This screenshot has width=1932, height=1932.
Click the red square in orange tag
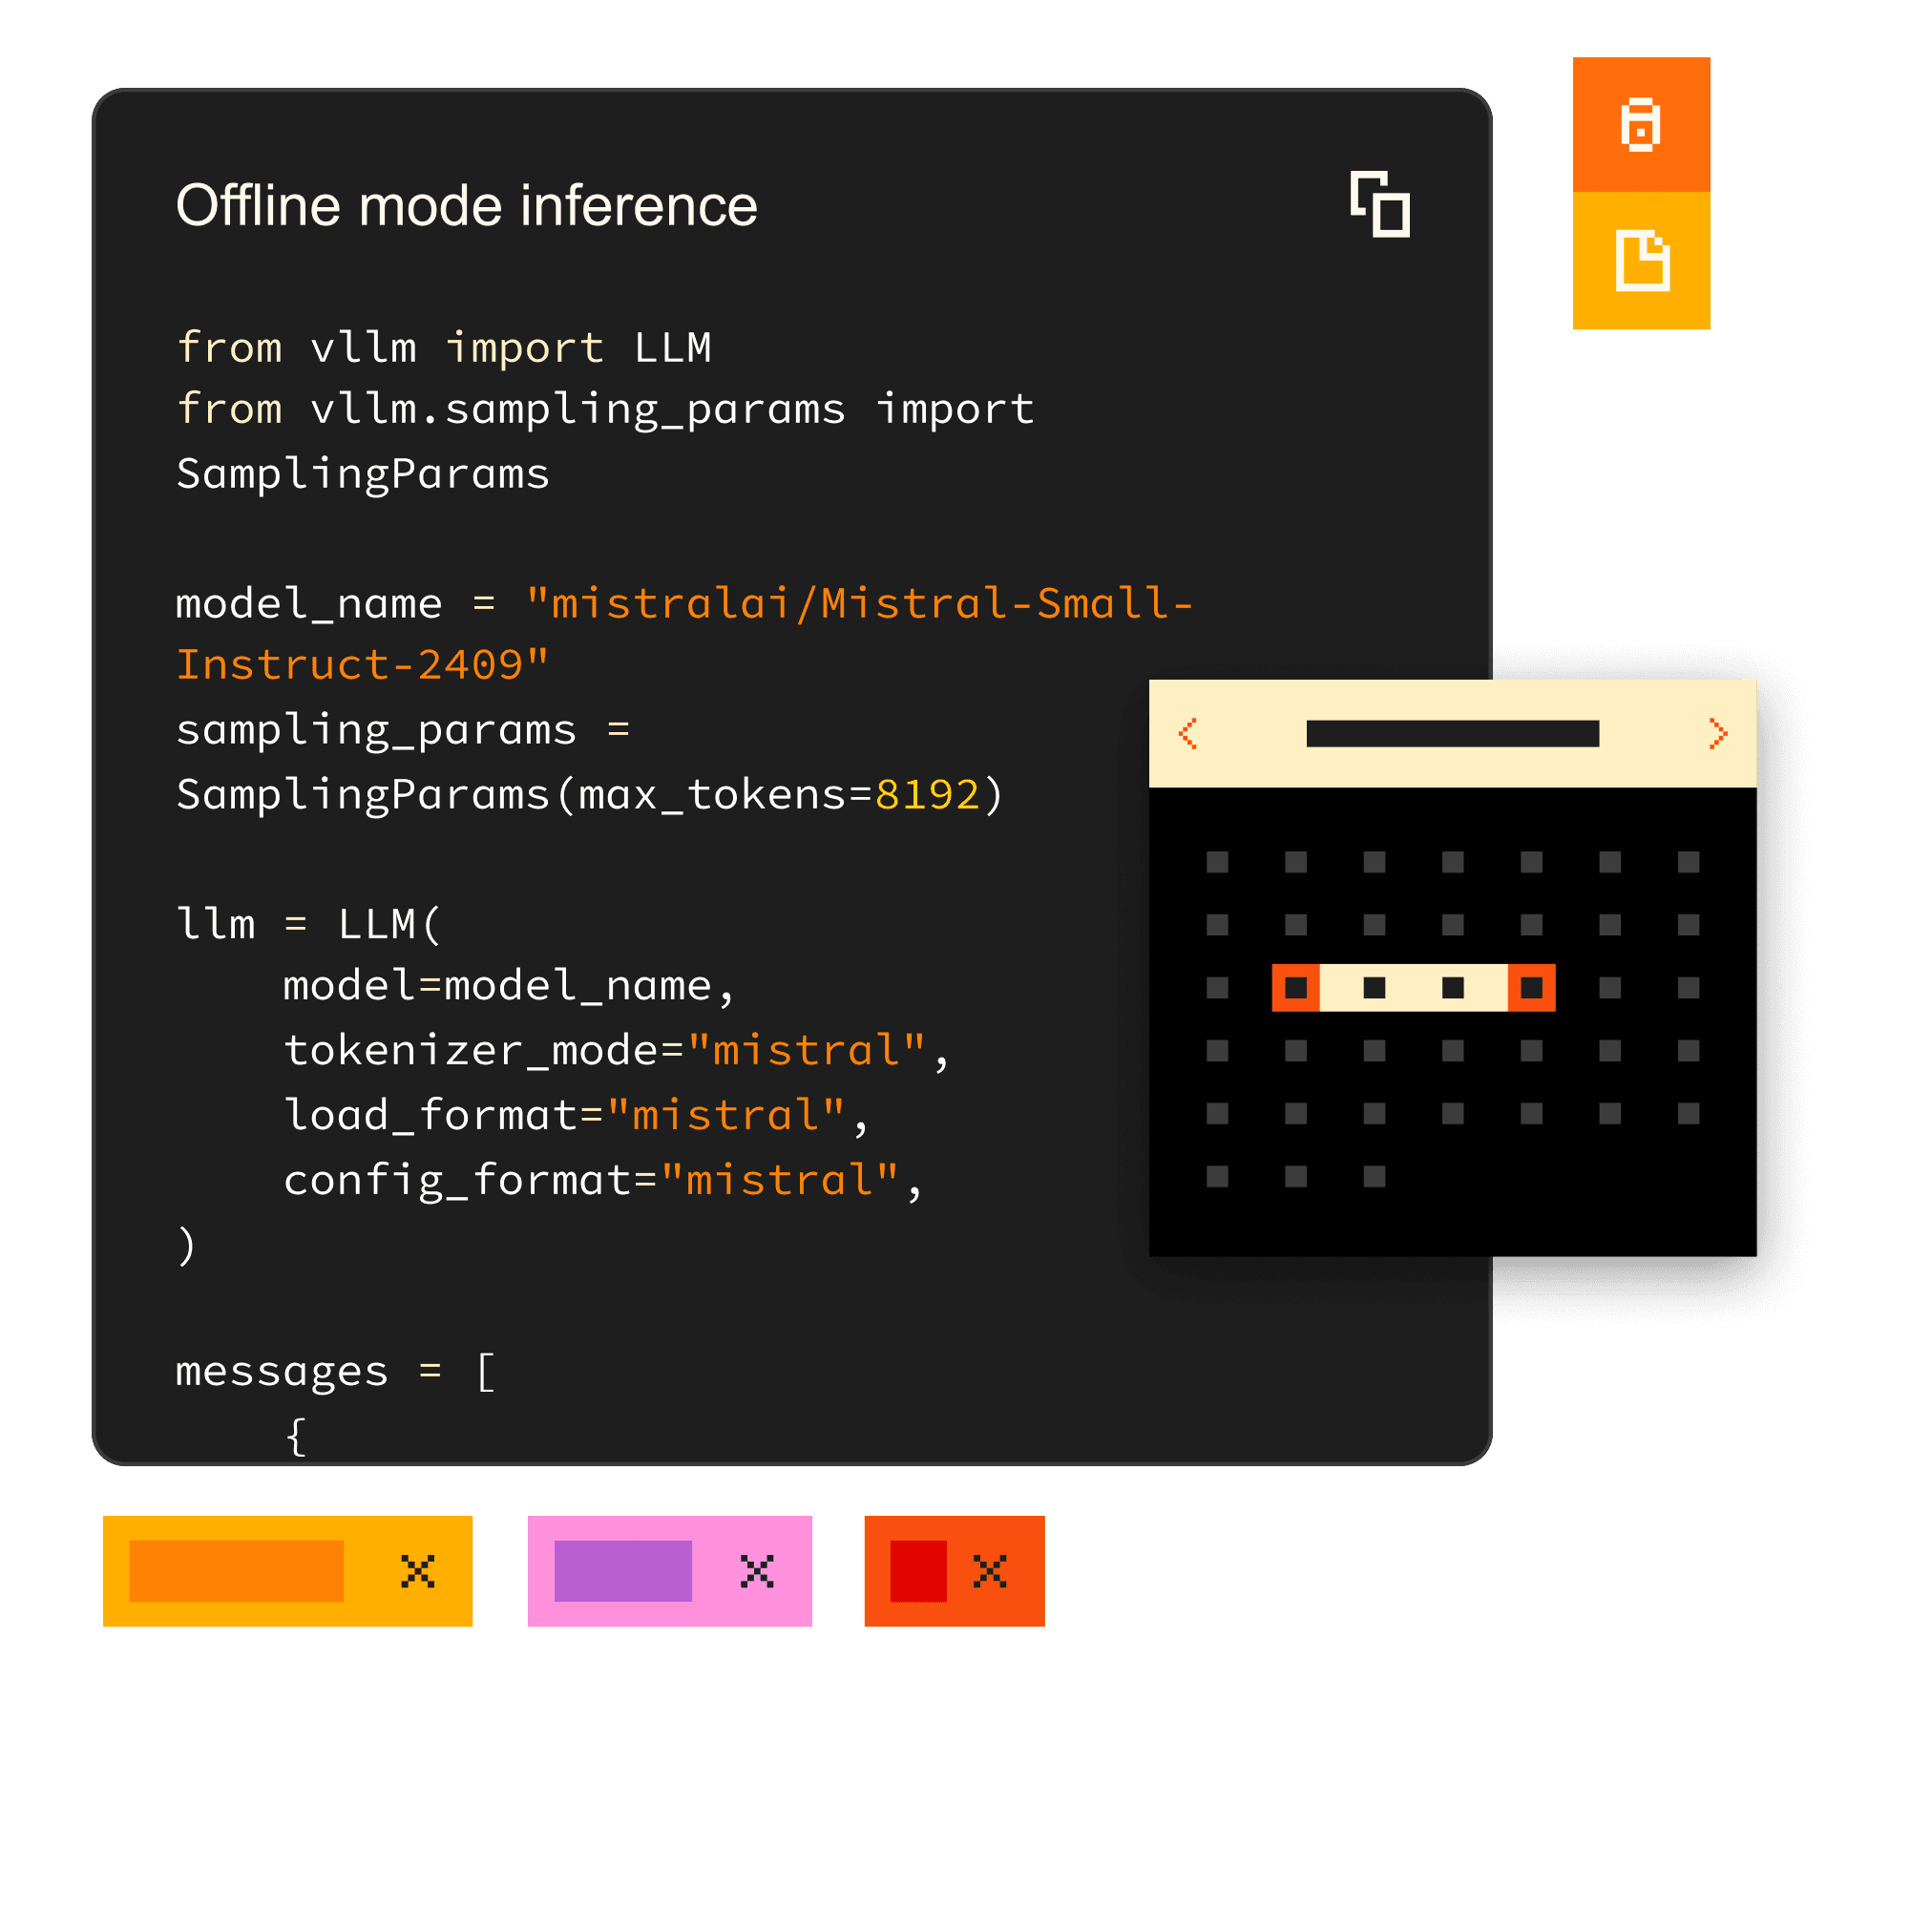(918, 1571)
